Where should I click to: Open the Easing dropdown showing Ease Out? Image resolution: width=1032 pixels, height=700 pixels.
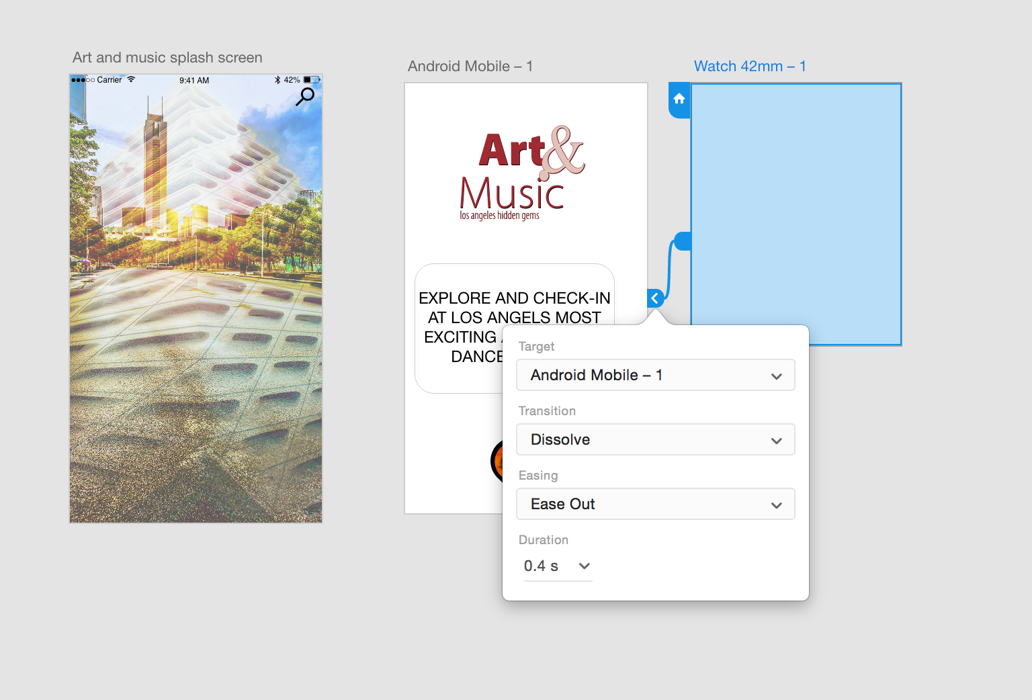tap(655, 504)
